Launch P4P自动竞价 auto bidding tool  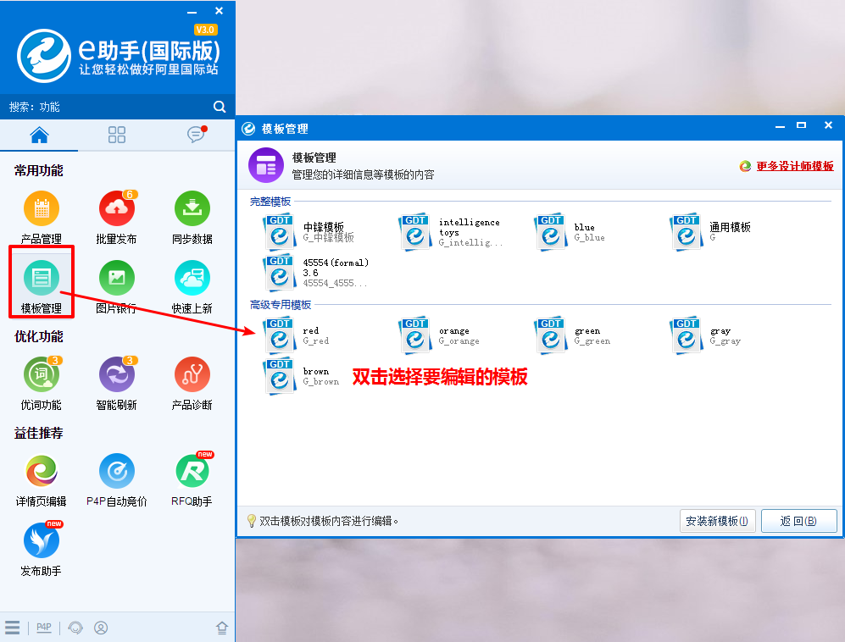tap(117, 471)
